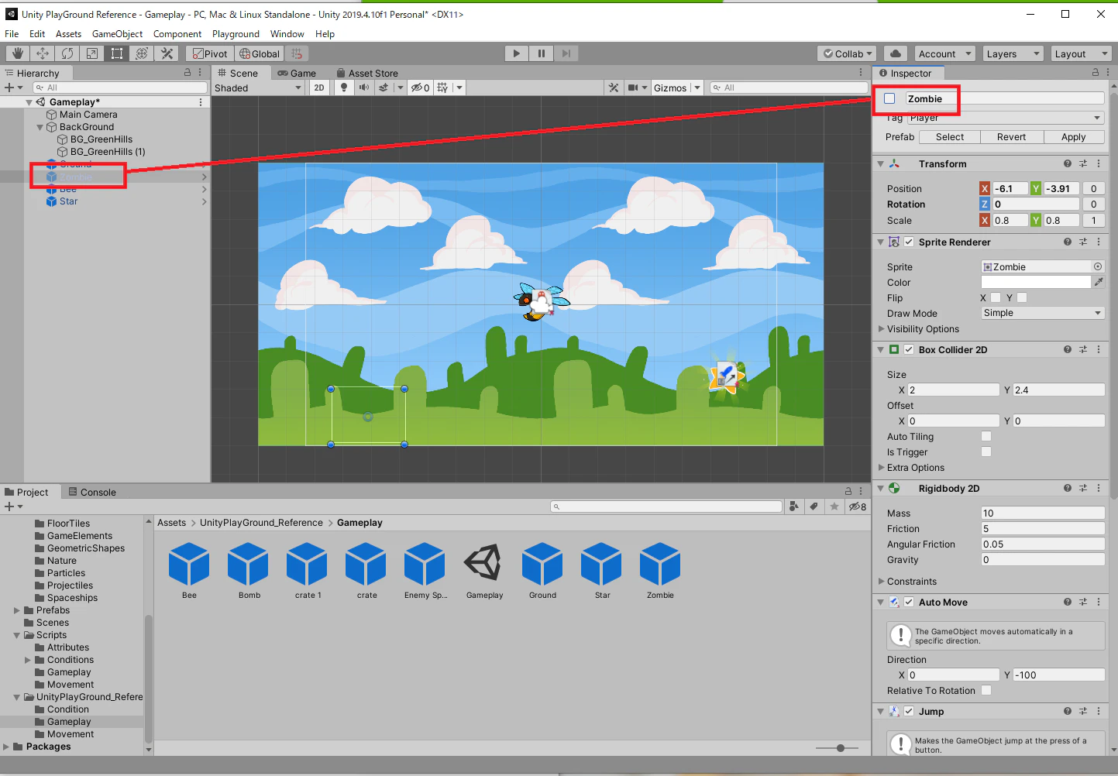Open the GameObject menu
The image size is (1118, 776).
(118, 34)
